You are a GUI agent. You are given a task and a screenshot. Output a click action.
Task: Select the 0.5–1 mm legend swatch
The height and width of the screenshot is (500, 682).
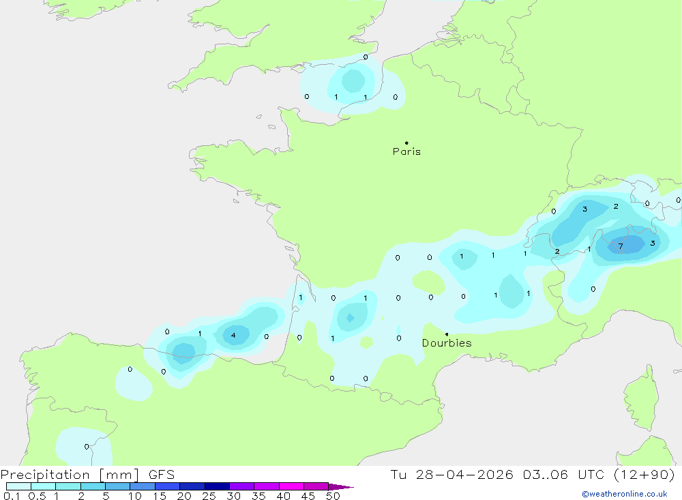[x=43, y=486]
